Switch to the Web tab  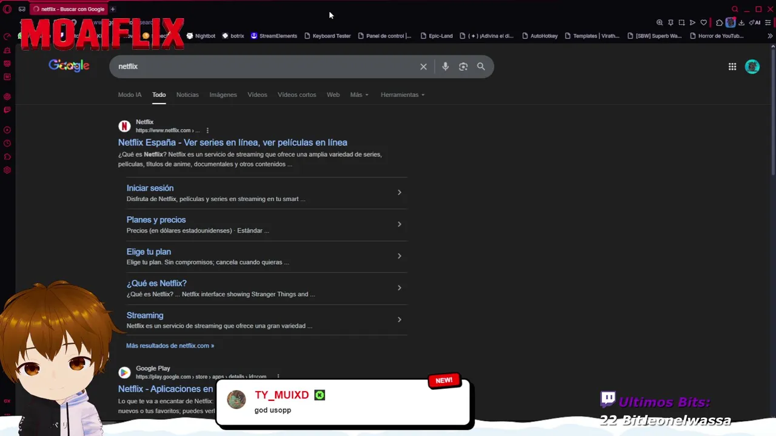click(333, 94)
